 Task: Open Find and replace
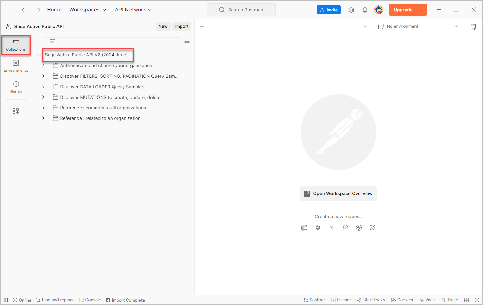55,300
